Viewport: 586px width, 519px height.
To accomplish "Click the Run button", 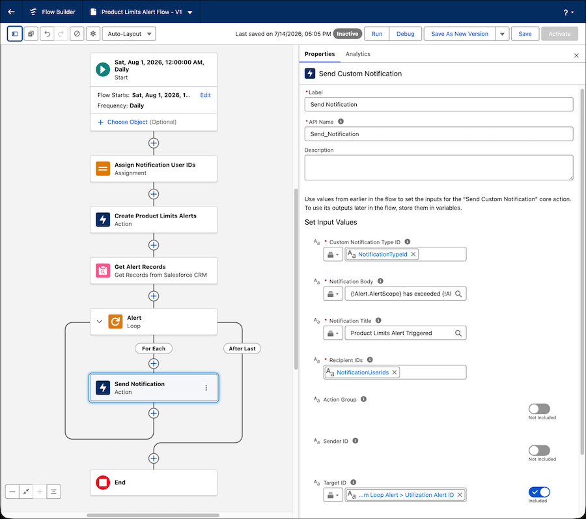I will coord(377,34).
